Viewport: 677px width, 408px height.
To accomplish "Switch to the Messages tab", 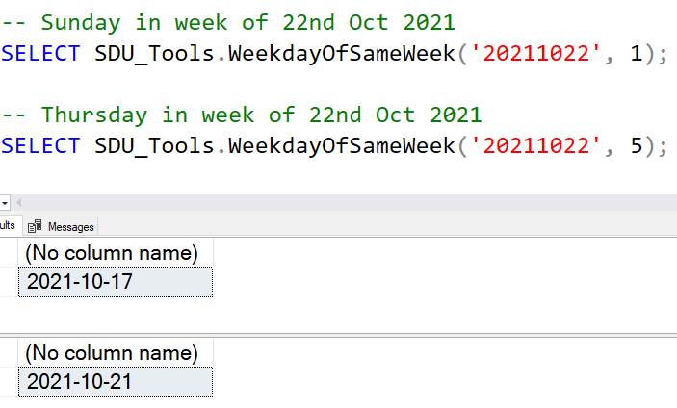I will tap(61, 226).
